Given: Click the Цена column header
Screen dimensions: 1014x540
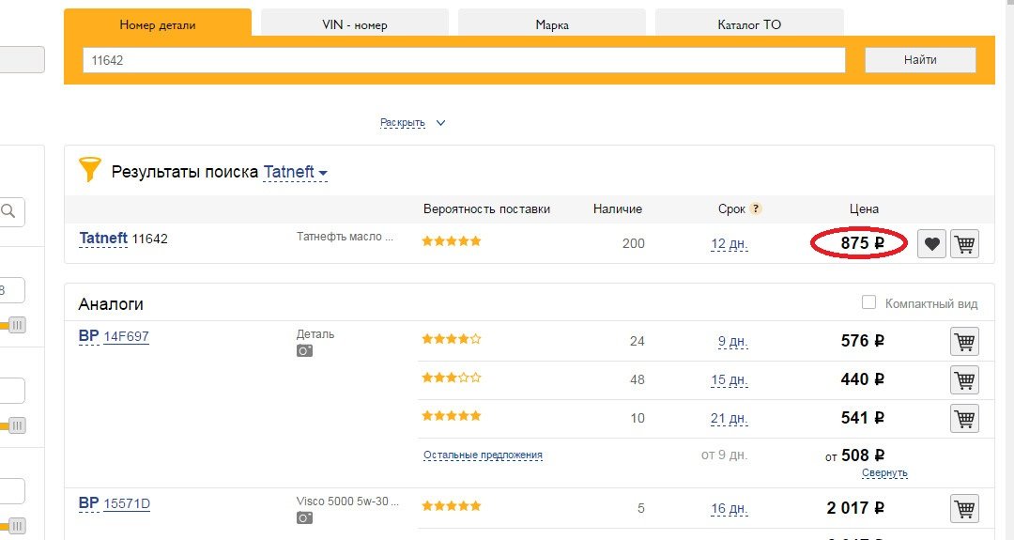Looking at the screenshot, I should pyautogui.click(x=864, y=208).
